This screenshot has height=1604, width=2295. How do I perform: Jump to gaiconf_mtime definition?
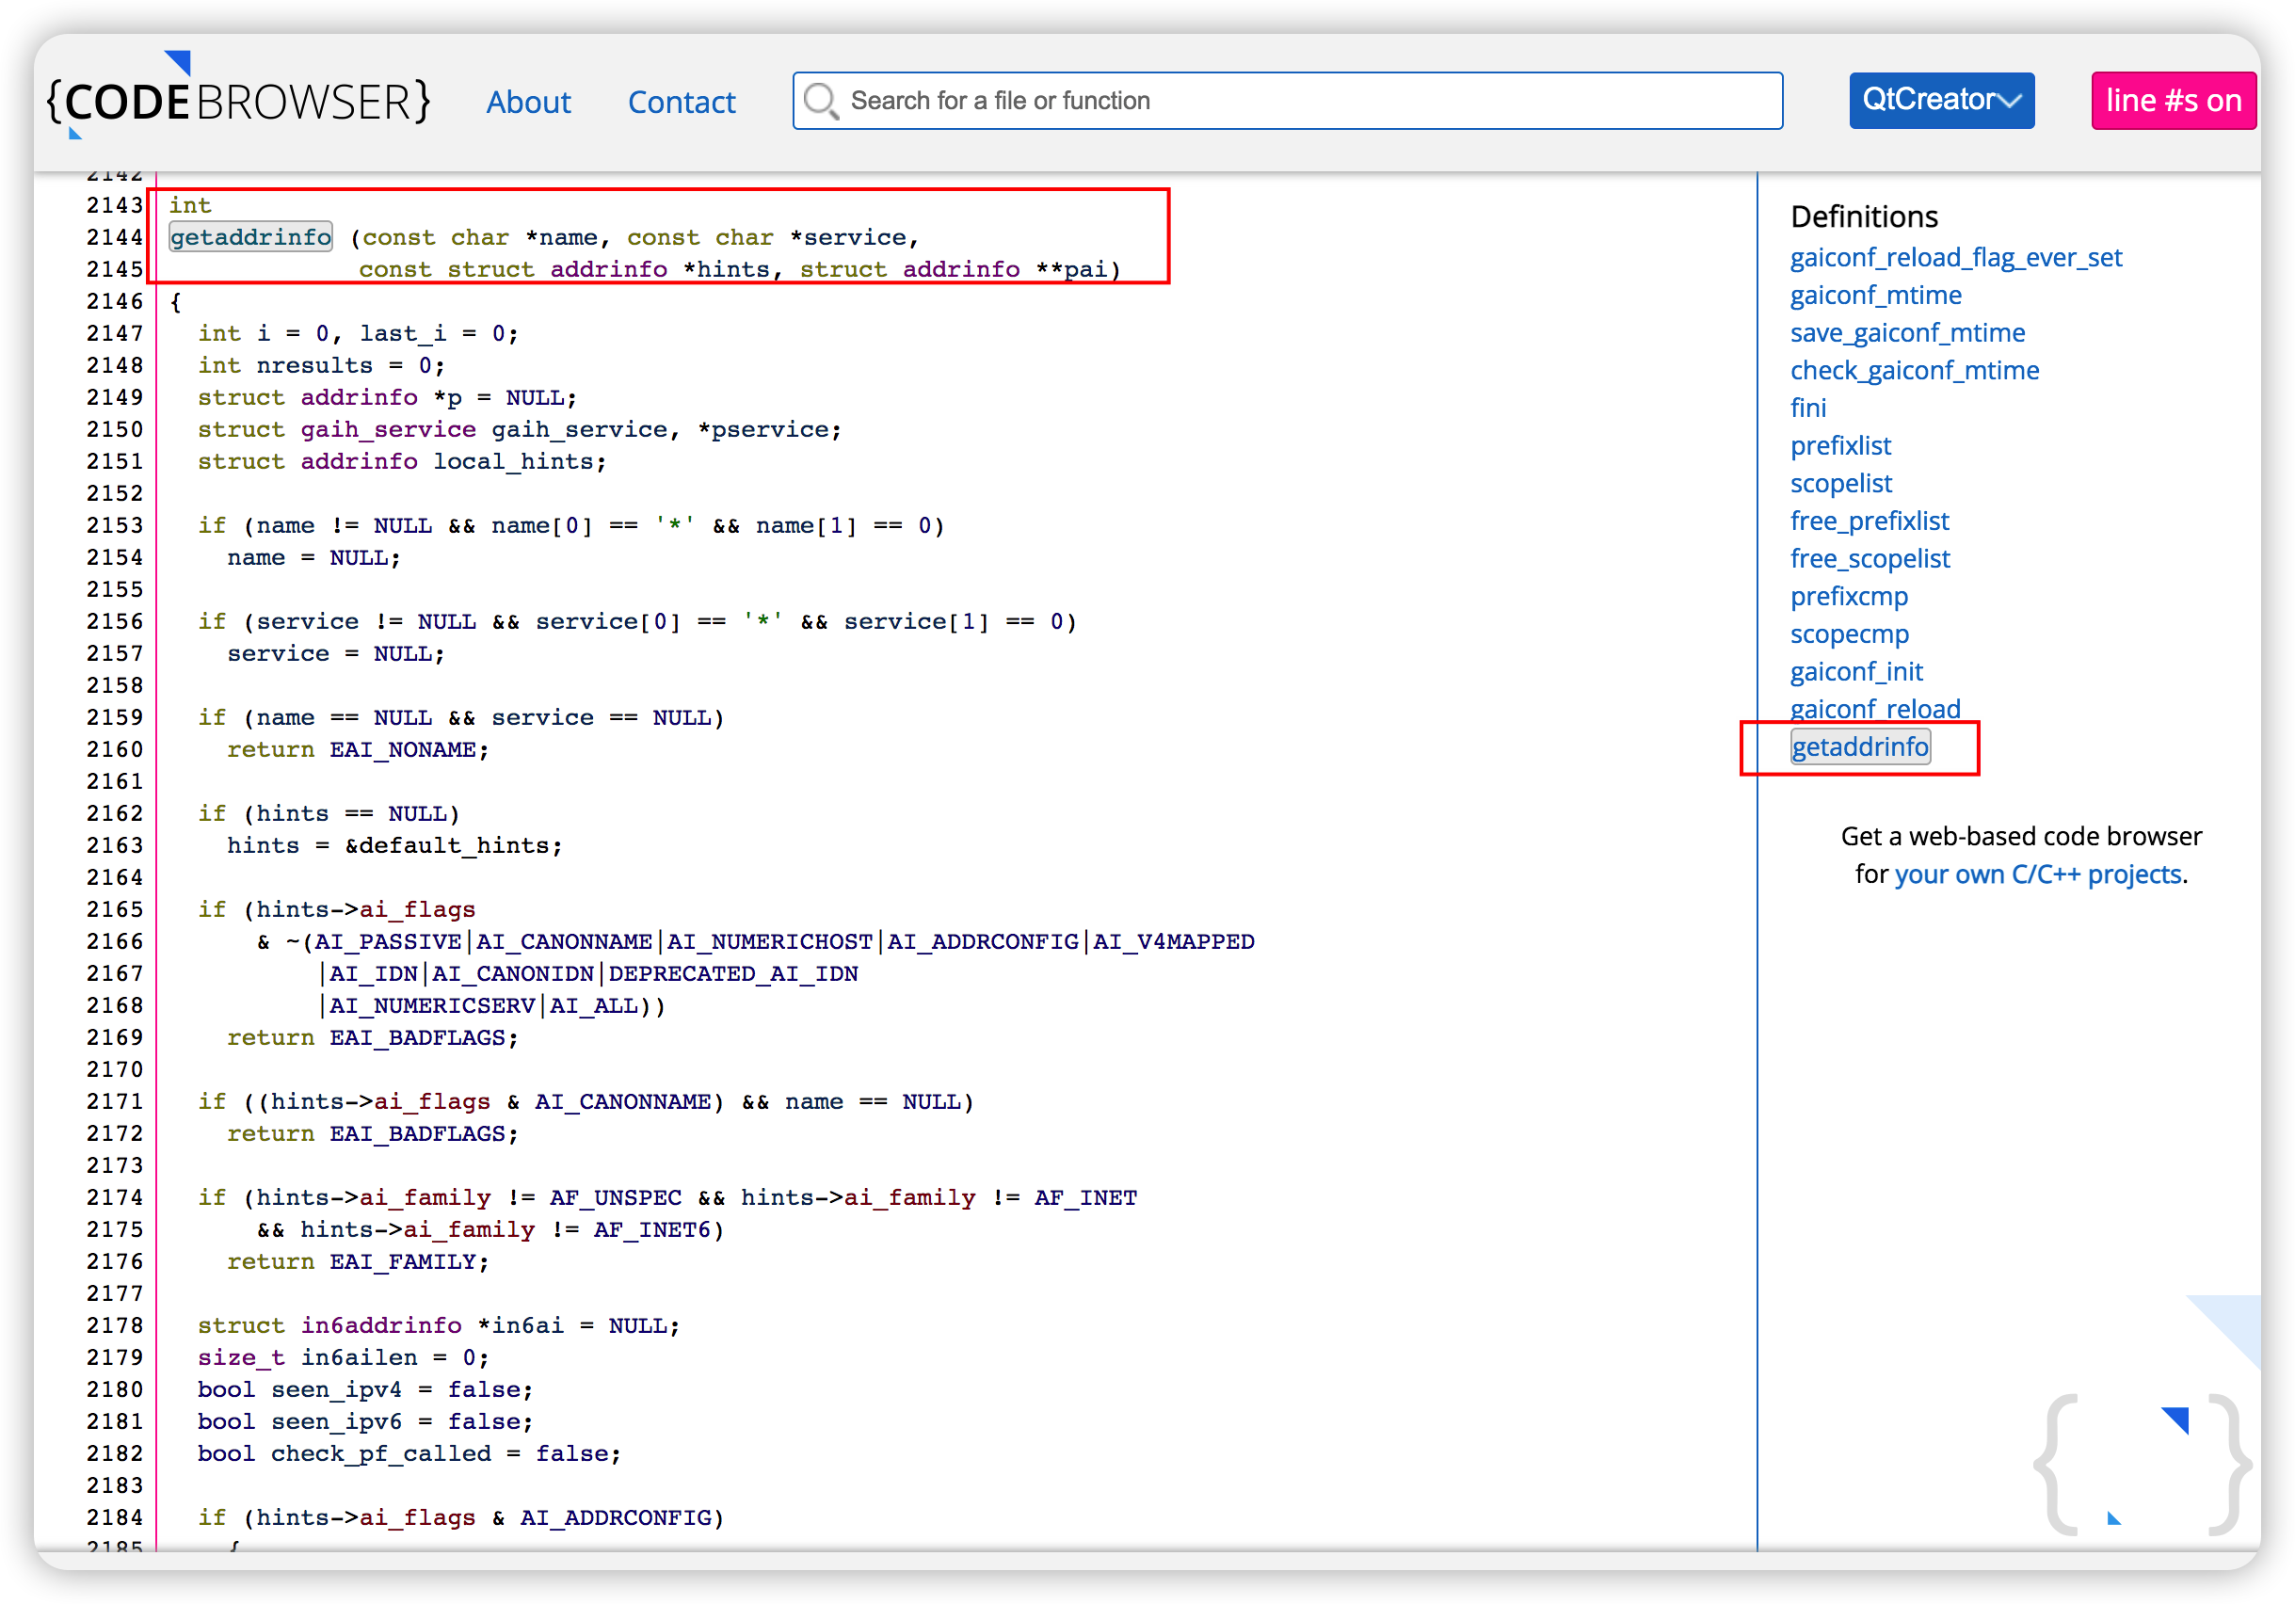tap(1875, 296)
